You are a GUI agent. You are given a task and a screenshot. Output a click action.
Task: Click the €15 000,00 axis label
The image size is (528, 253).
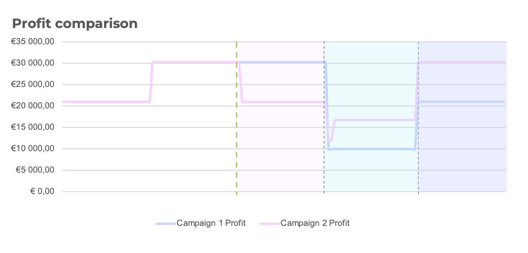click(33, 127)
